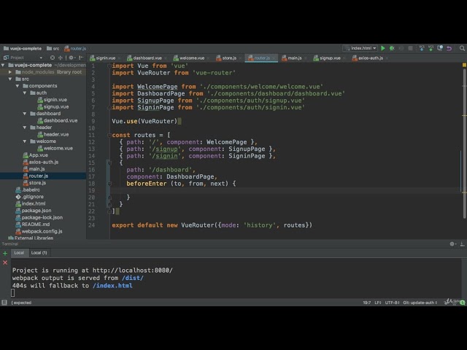Click the tool windows icon in the bottom-left status bar
The width and height of the screenshot is (467, 350).
point(4,303)
